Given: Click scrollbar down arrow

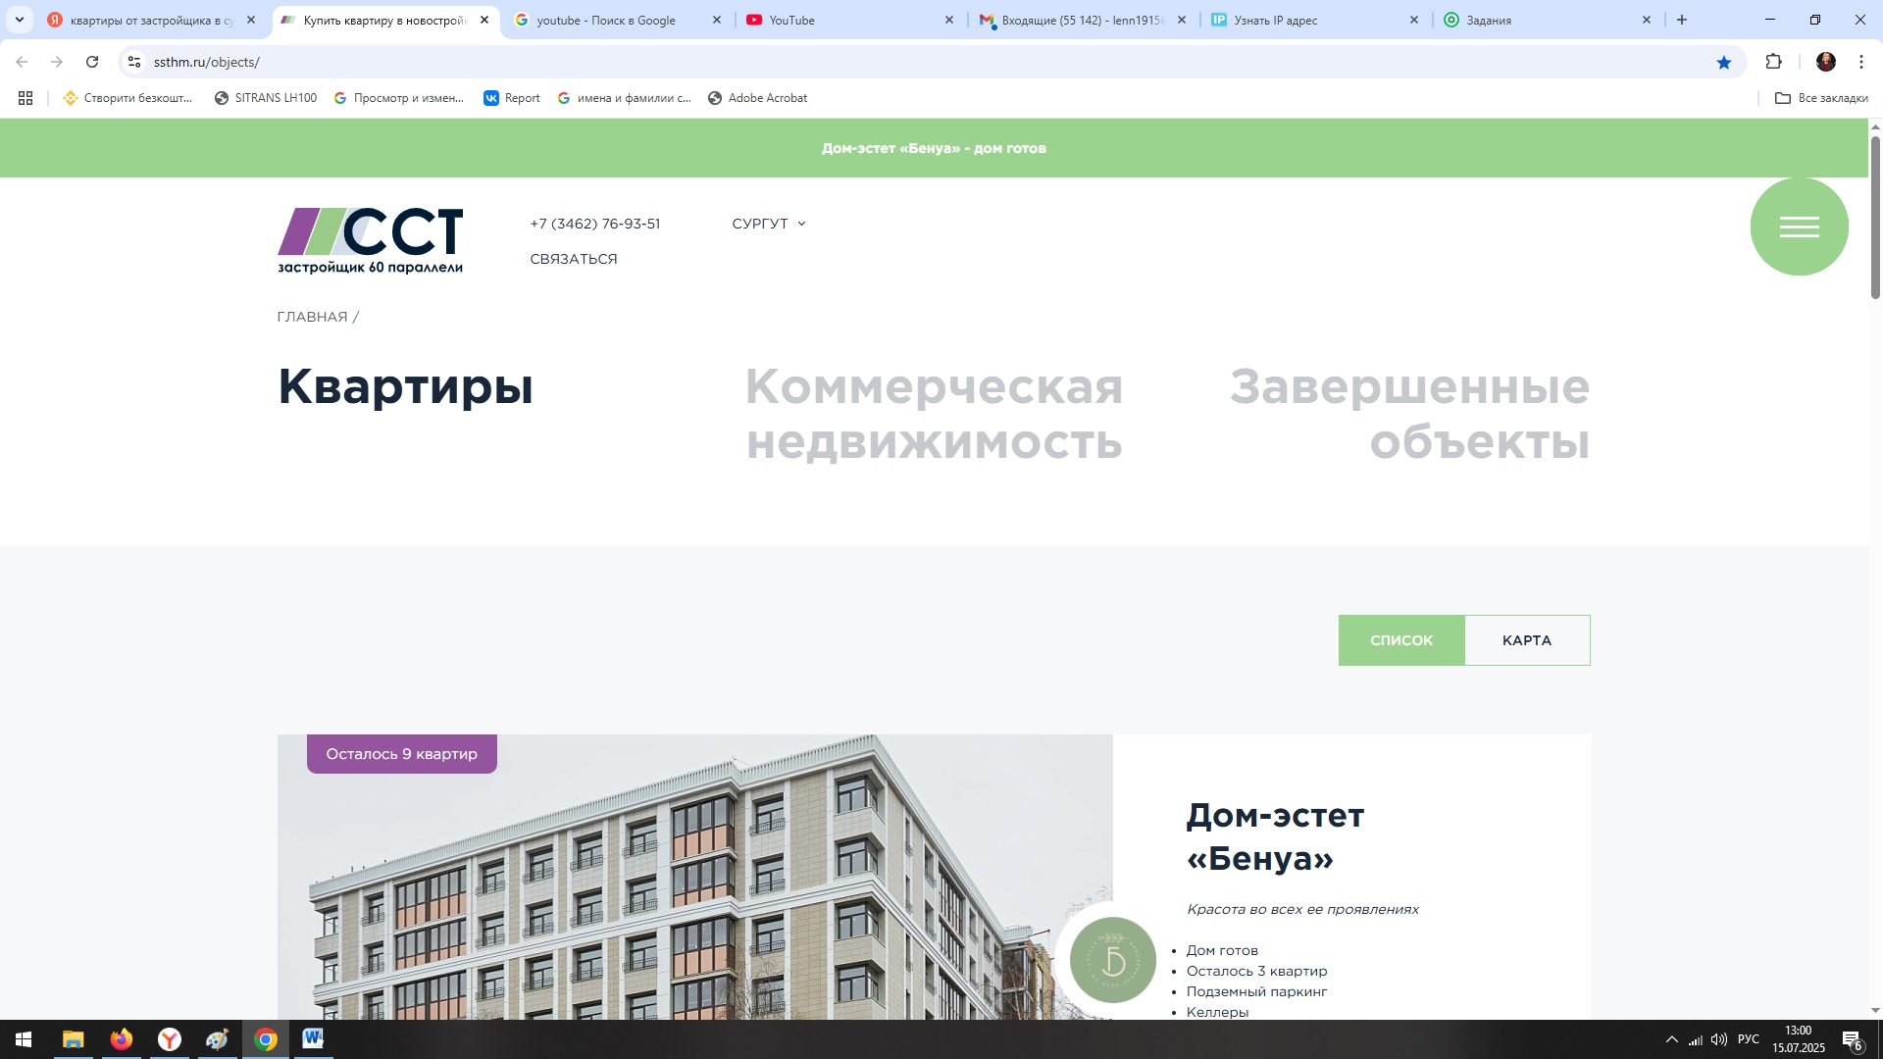Looking at the screenshot, I should (1875, 1010).
